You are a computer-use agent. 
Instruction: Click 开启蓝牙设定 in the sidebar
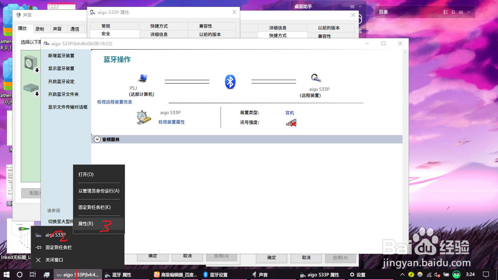61,82
